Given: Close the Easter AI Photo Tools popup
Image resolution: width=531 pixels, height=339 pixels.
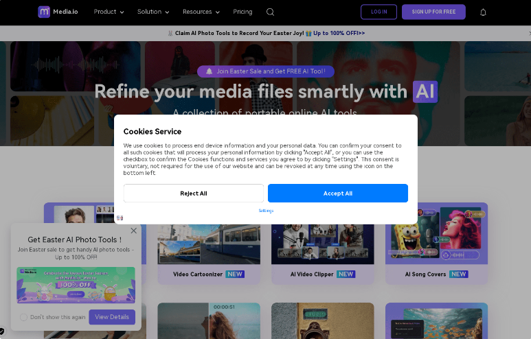Looking at the screenshot, I should pyautogui.click(x=134, y=231).
